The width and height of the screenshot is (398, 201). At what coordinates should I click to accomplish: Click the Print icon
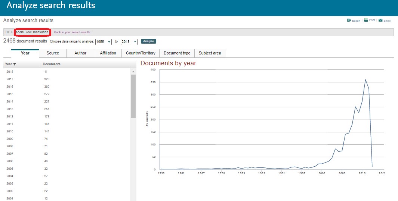click(x=366, y=20)
